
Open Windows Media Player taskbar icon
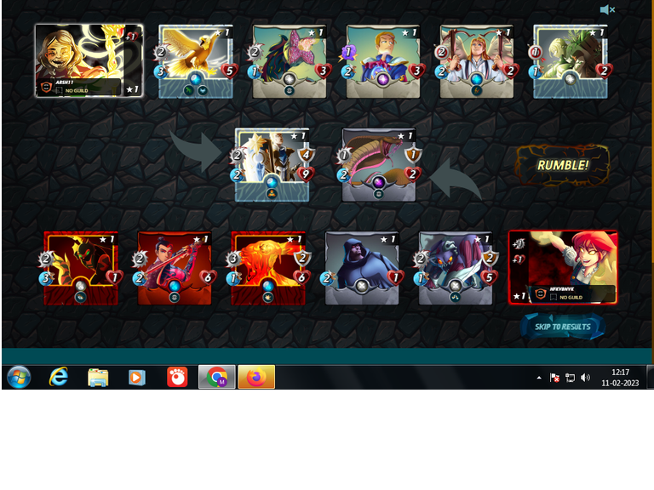(137, 378)
